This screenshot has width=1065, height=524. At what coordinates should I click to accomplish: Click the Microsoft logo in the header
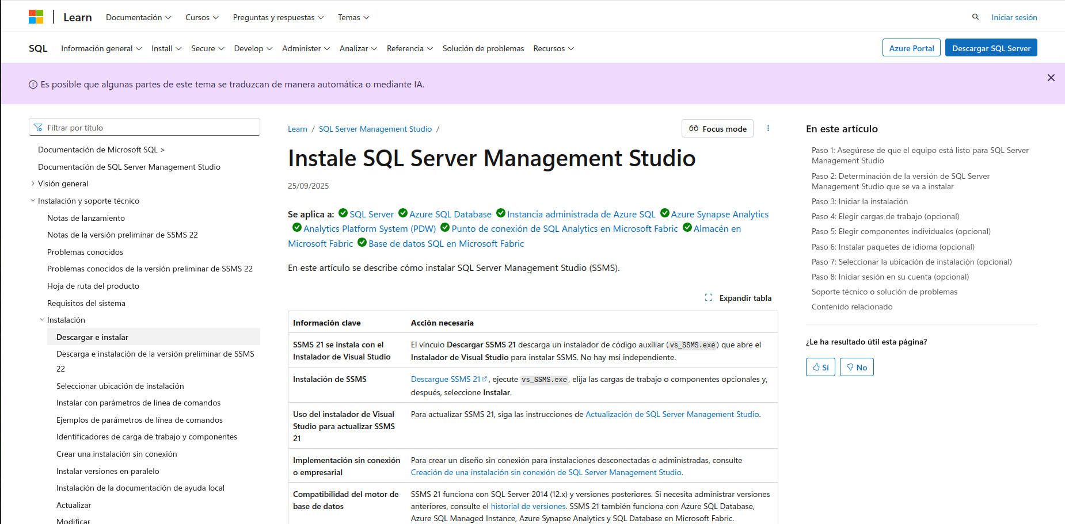(36, 16)
